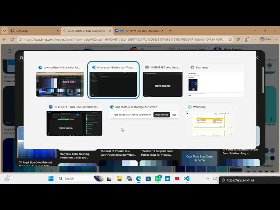280x210 pixels.
Task: Show hidden system tray icons
Action: coord(208,178)
